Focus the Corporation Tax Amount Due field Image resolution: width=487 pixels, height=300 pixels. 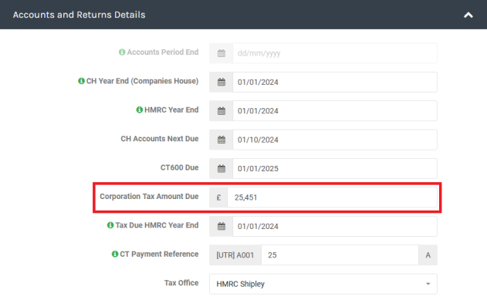(x=333, y=197)
